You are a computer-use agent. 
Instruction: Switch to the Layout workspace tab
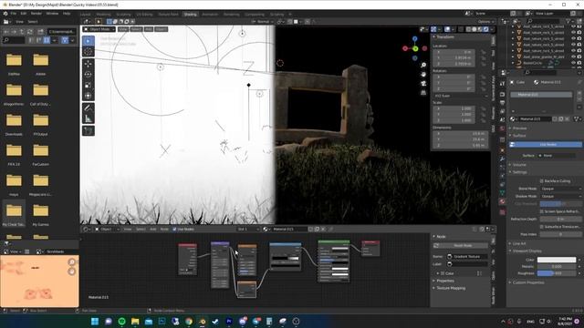pyautogui.click(x=85, y=15)
